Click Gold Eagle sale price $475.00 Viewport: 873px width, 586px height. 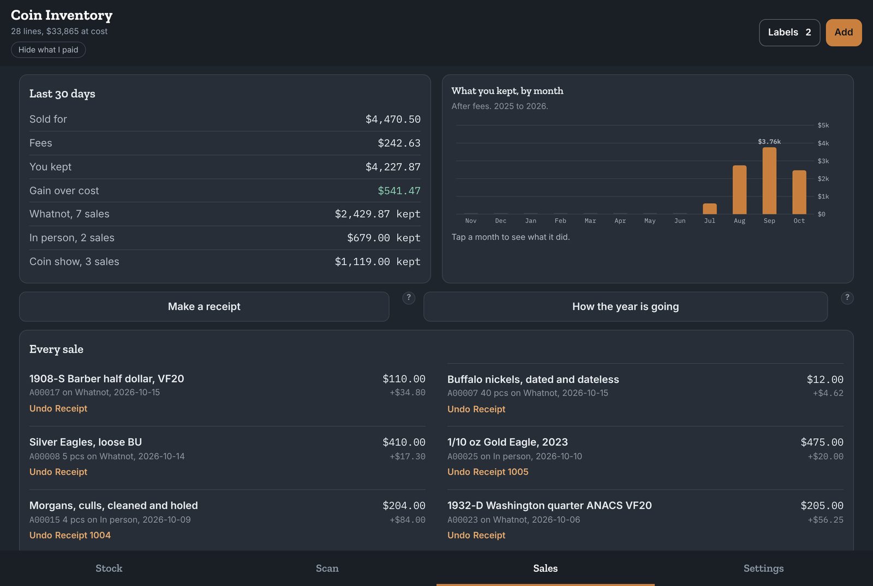(822, 442)
